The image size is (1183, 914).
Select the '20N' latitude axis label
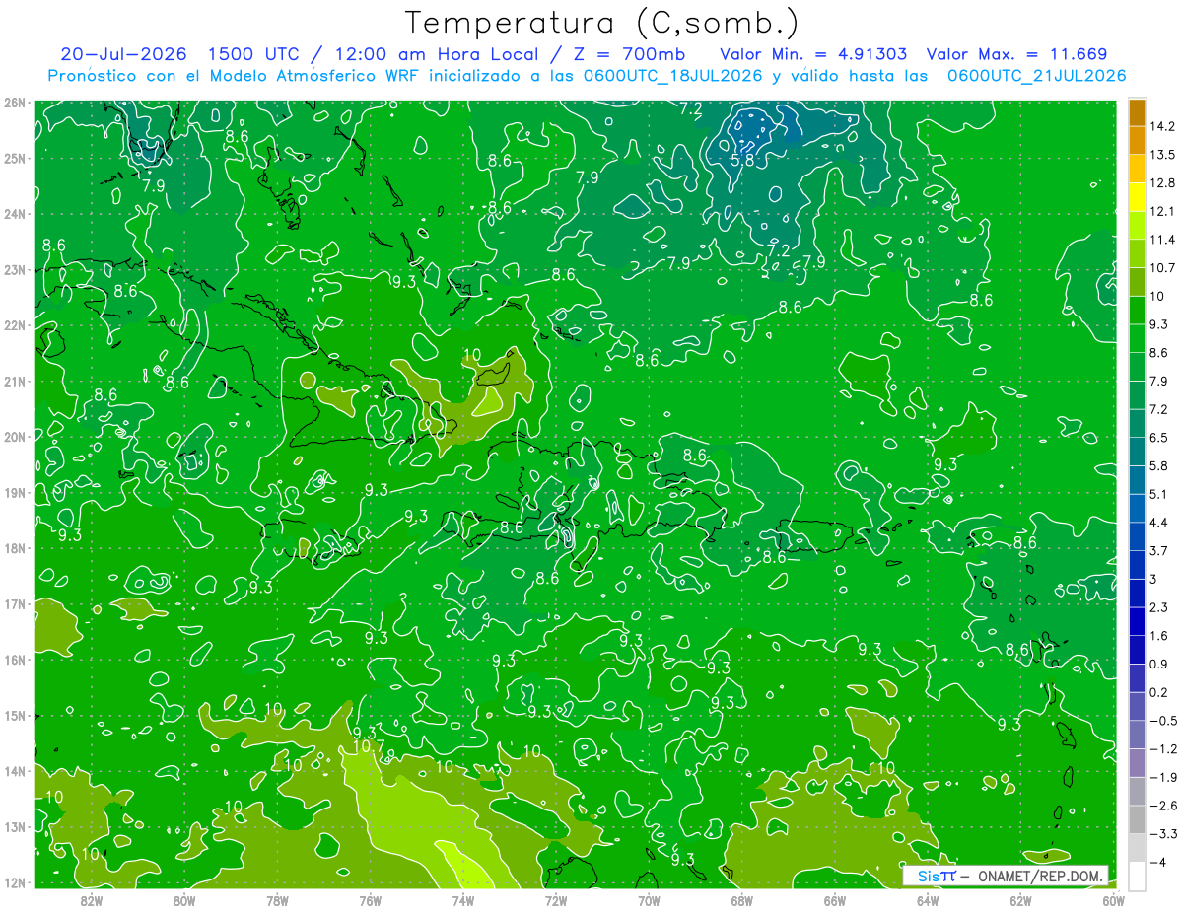(x=14, y=437)
